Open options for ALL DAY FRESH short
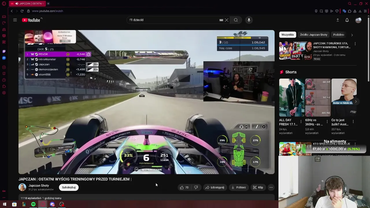370x208 pixels. [x=301, y=122]
